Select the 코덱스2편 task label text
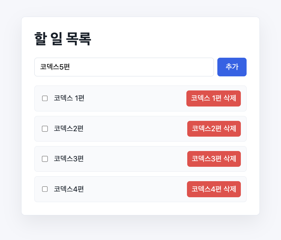The image size is (281, 240). click(69, 129)
